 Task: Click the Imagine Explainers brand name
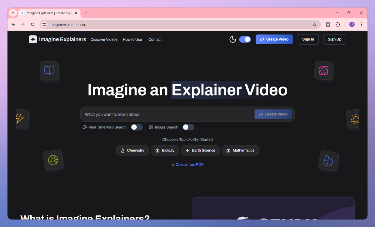click(62, 39)
